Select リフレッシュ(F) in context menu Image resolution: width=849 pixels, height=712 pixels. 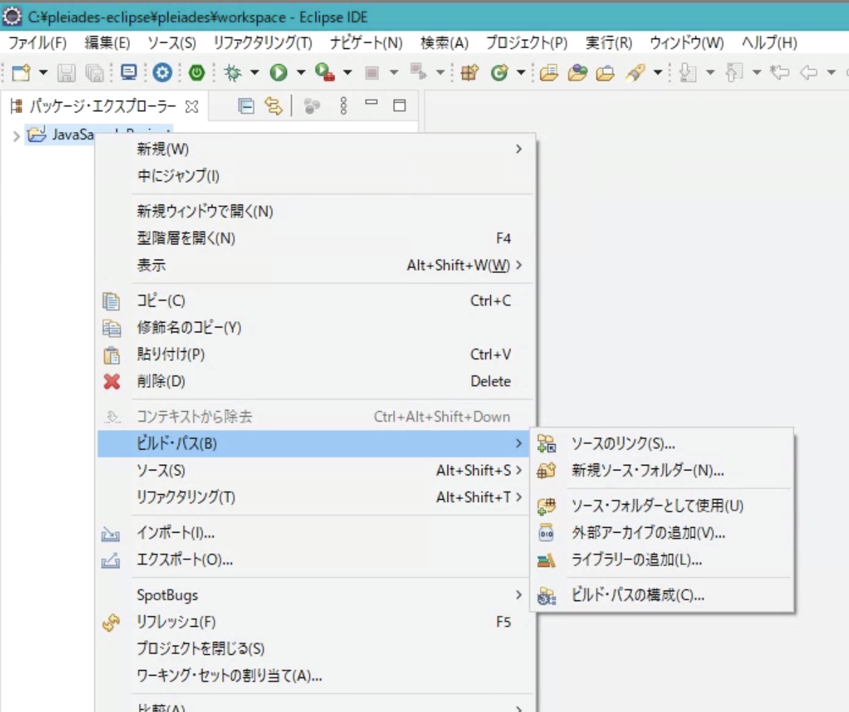(315, 622)
